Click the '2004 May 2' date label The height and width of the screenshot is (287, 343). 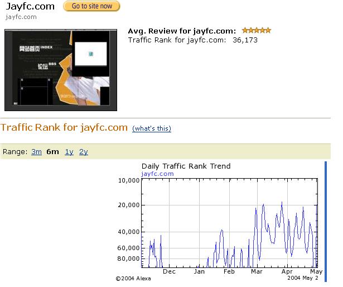(303, 278)
